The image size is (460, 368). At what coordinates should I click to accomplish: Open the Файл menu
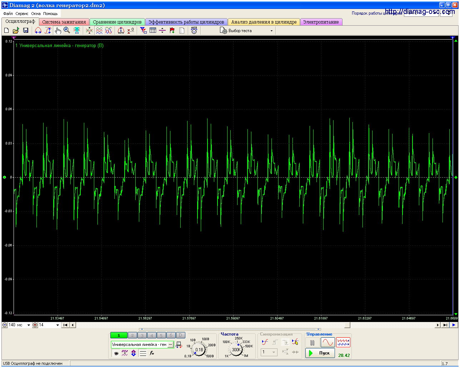(x=8, y=14)
